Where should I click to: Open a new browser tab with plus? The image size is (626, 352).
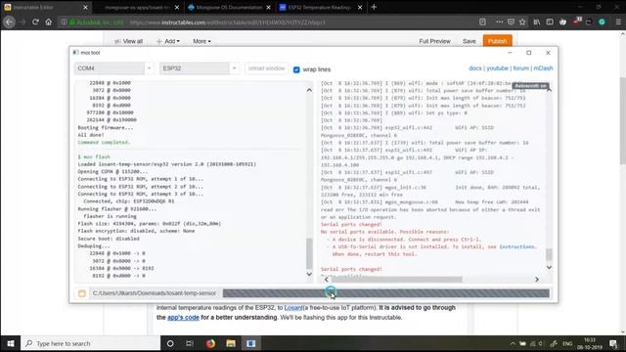[374, 7]
